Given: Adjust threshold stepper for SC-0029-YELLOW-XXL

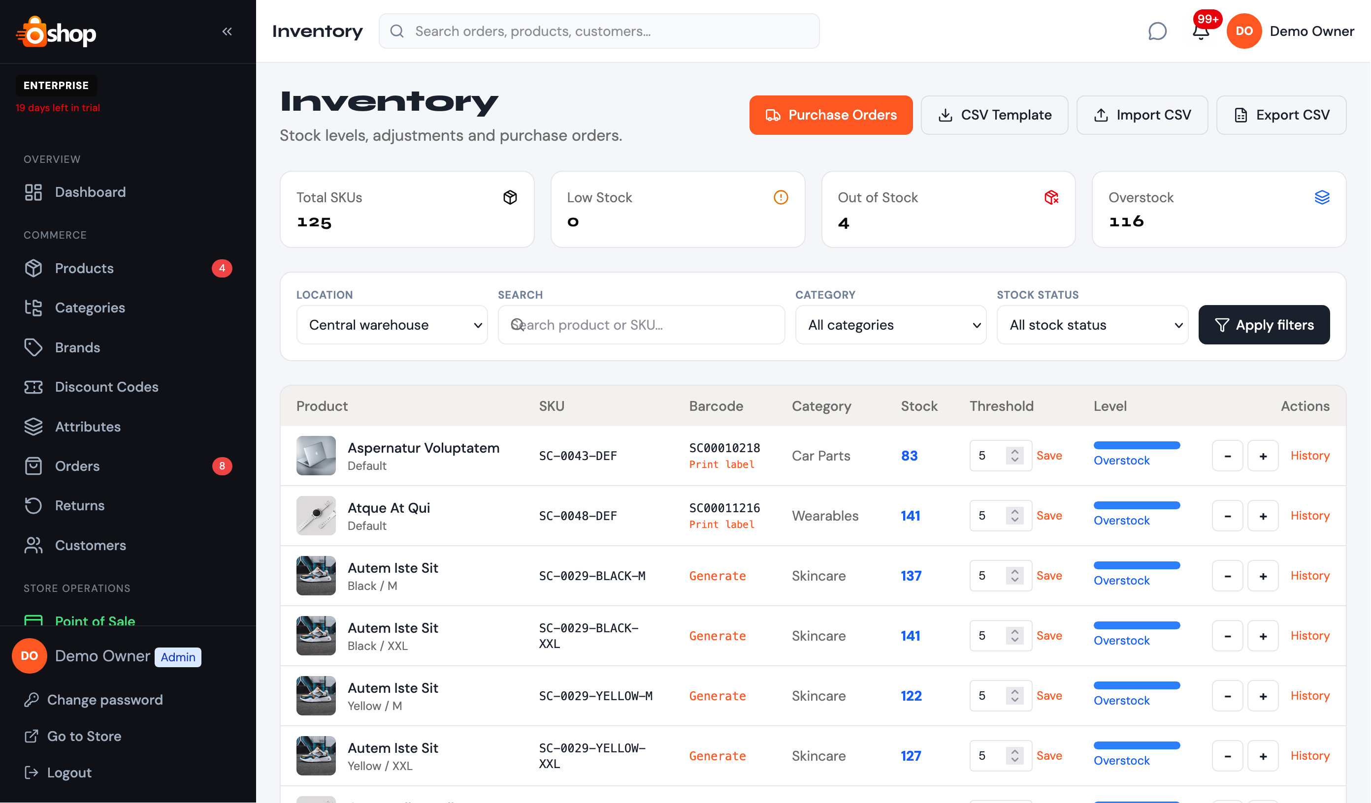Looking at the screenshot, I should [1014, 756].
